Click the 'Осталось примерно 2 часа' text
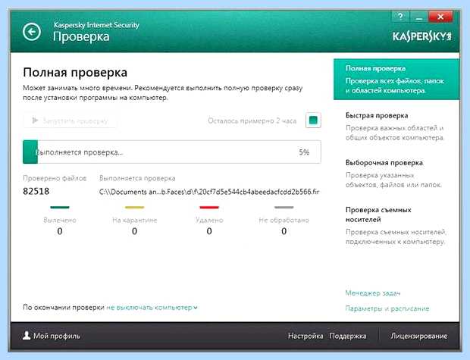The width and height of the screenshot is (470, 360). point(252,121)
